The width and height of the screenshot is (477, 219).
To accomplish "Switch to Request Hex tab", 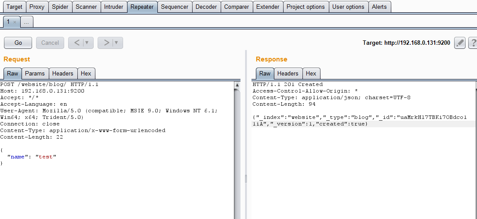I will [x=86, y=73].
